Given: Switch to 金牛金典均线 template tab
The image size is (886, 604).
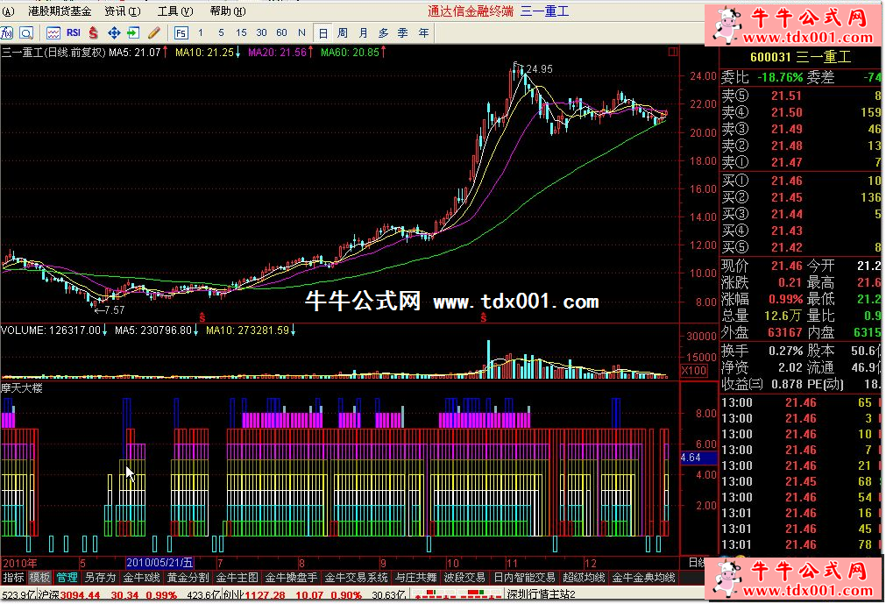Looking at the screenshot, I should (643, 578).
